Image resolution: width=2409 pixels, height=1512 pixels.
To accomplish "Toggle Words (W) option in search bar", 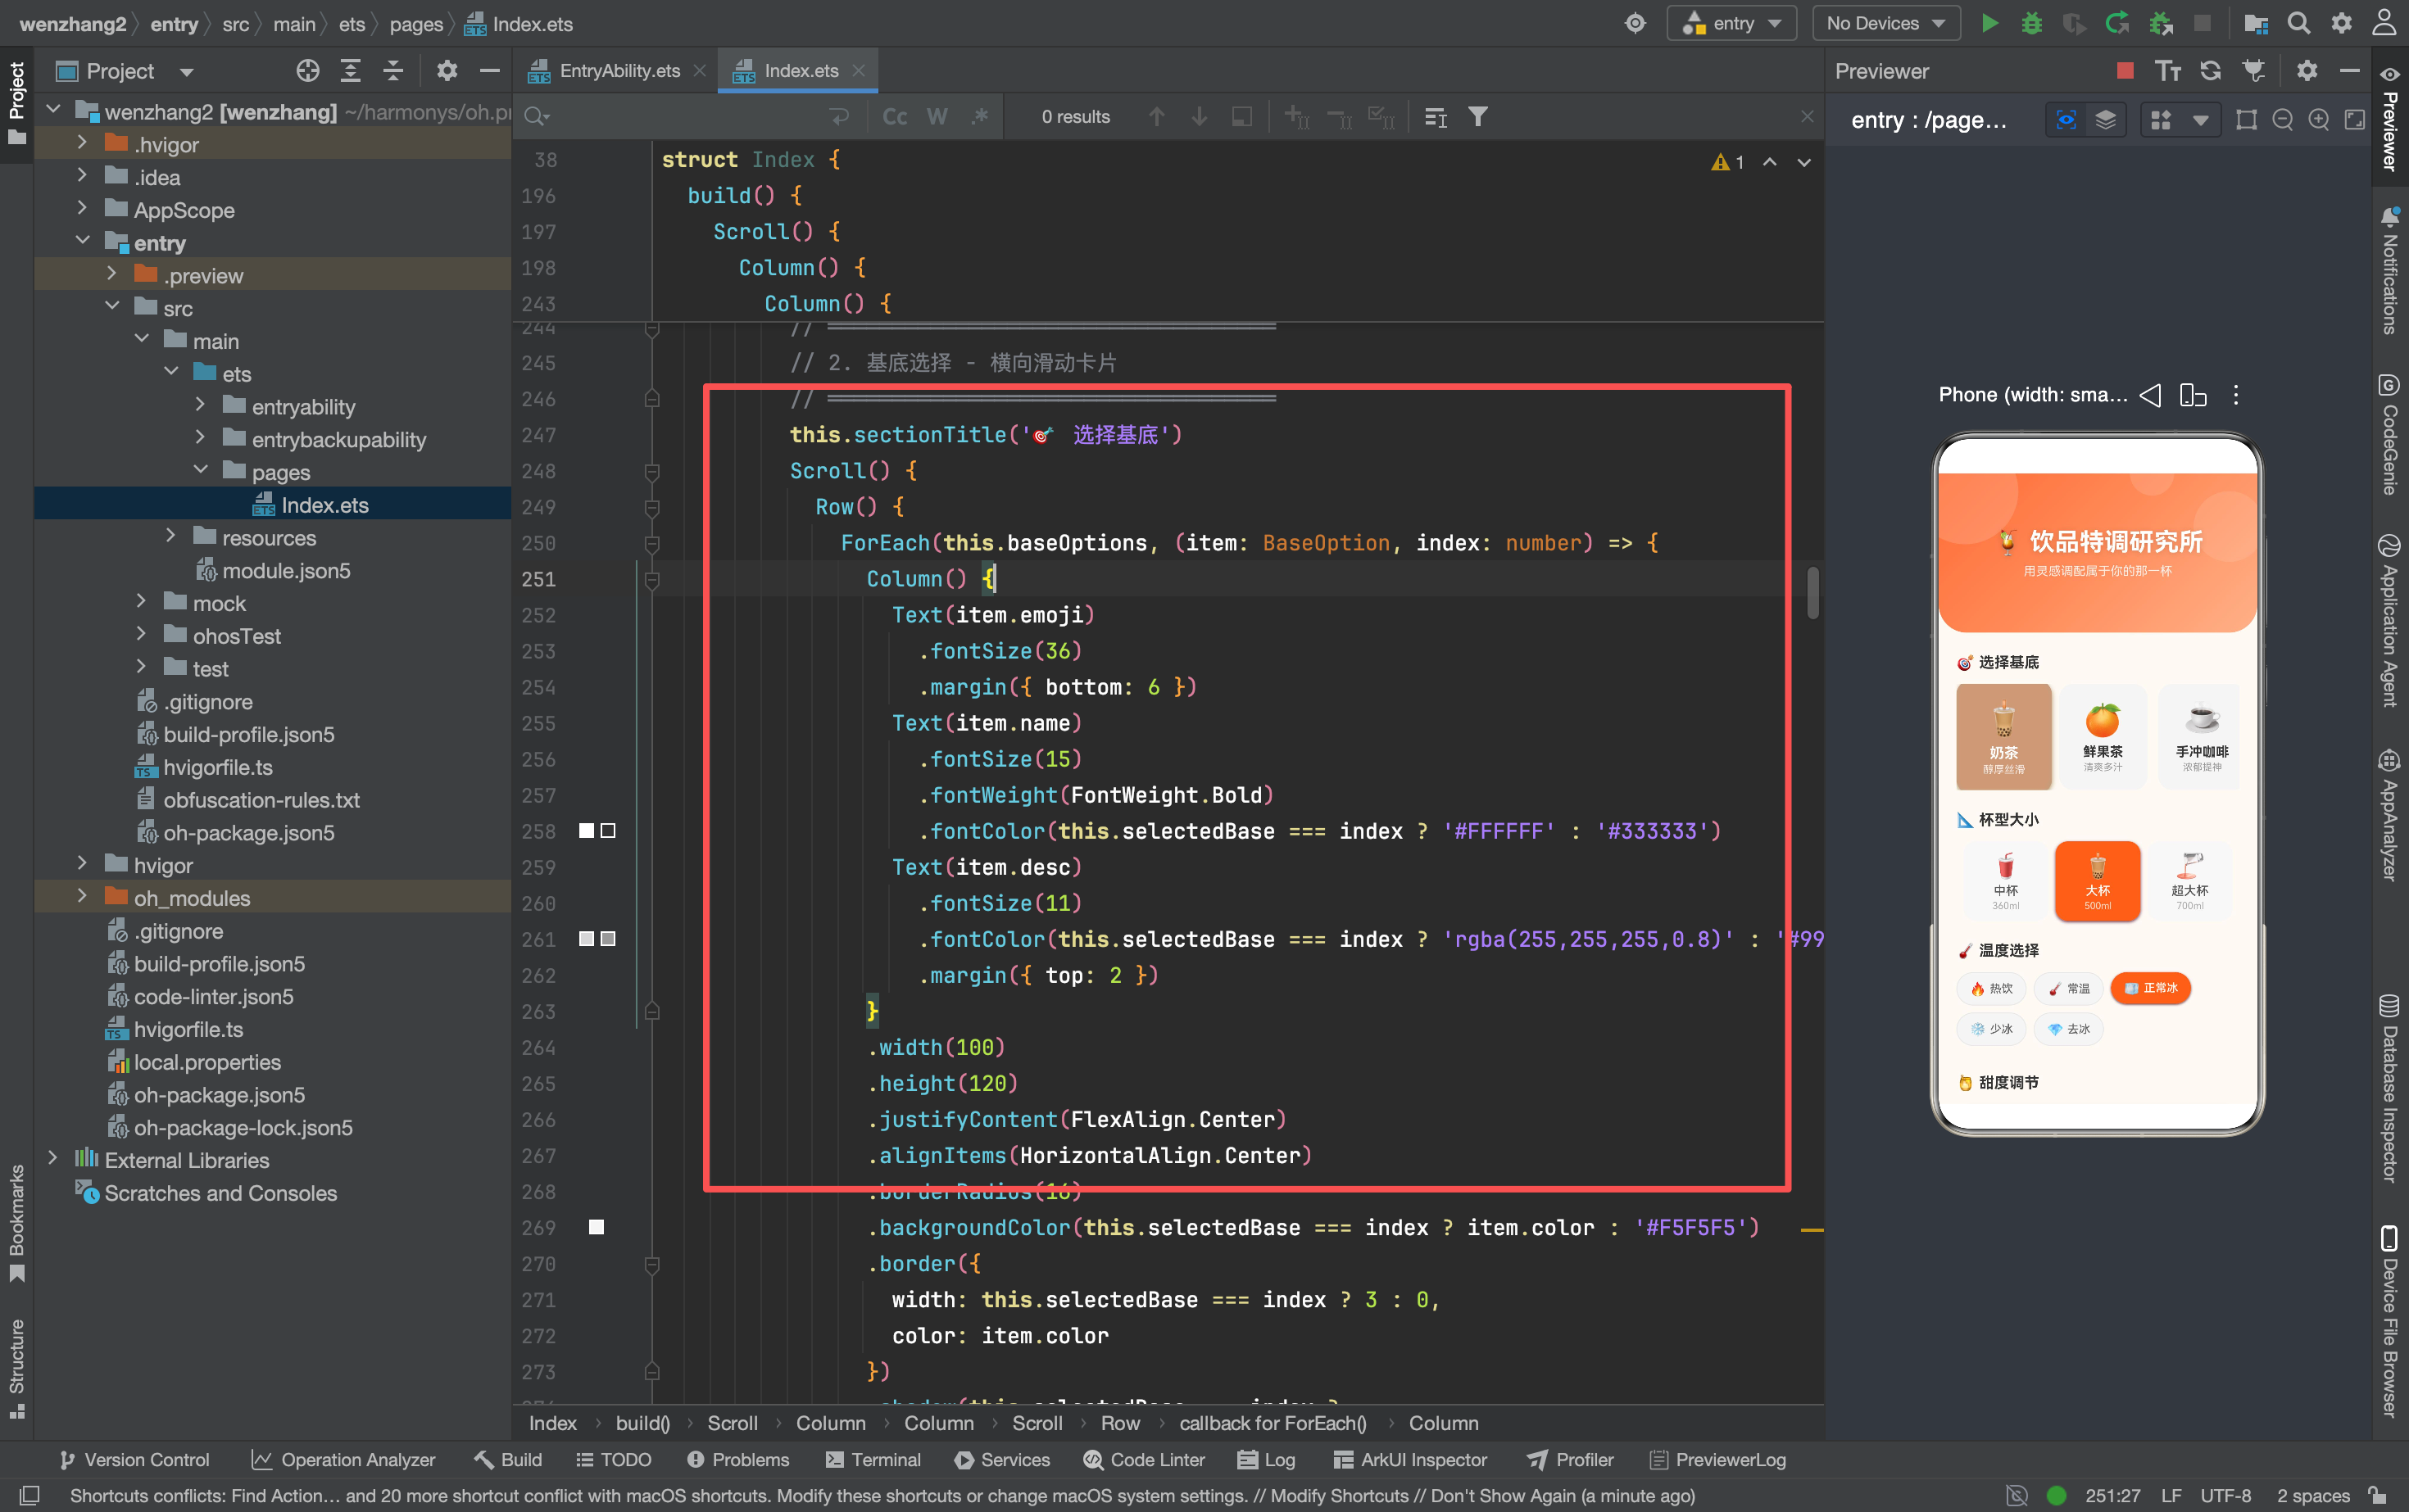I will (x=937, y=117).
